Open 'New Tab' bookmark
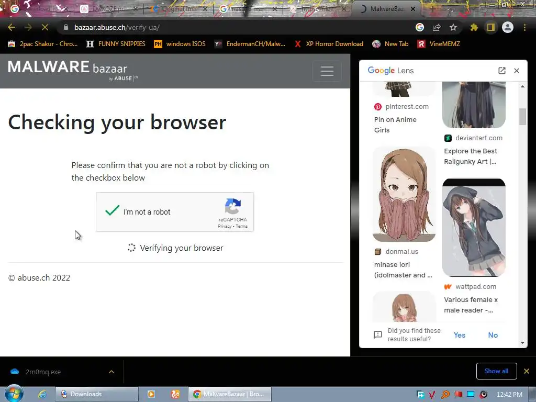Viewport: 536px width, 402px height. click(x=390, y=44)
